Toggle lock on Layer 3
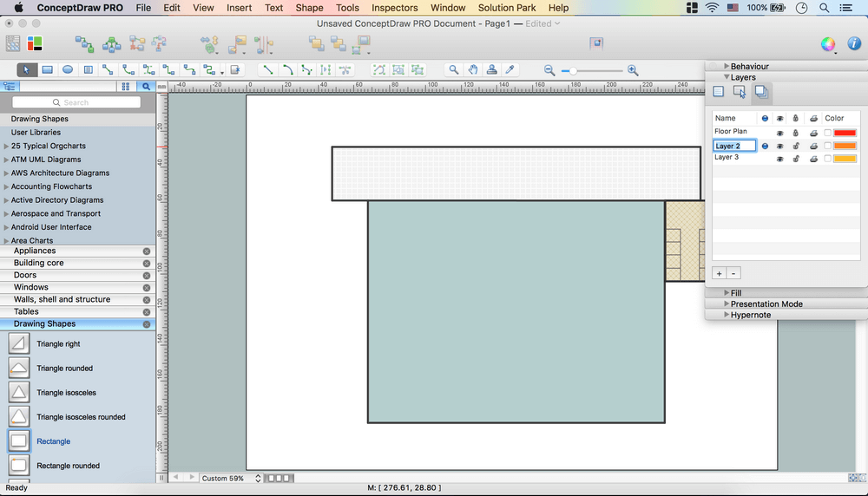868x496 pixels. [796, 159]
